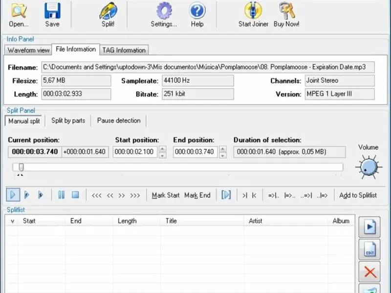
Task: Jump to the start marker with the |< icon
Action: (x=254, y=195)
